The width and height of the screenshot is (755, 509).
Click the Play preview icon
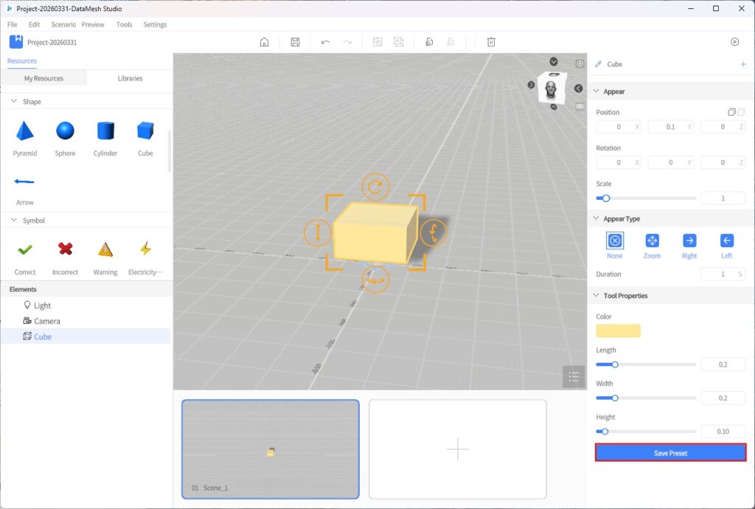tap(734, 42)
